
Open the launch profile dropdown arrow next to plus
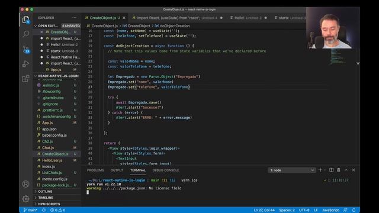(325, 170)
